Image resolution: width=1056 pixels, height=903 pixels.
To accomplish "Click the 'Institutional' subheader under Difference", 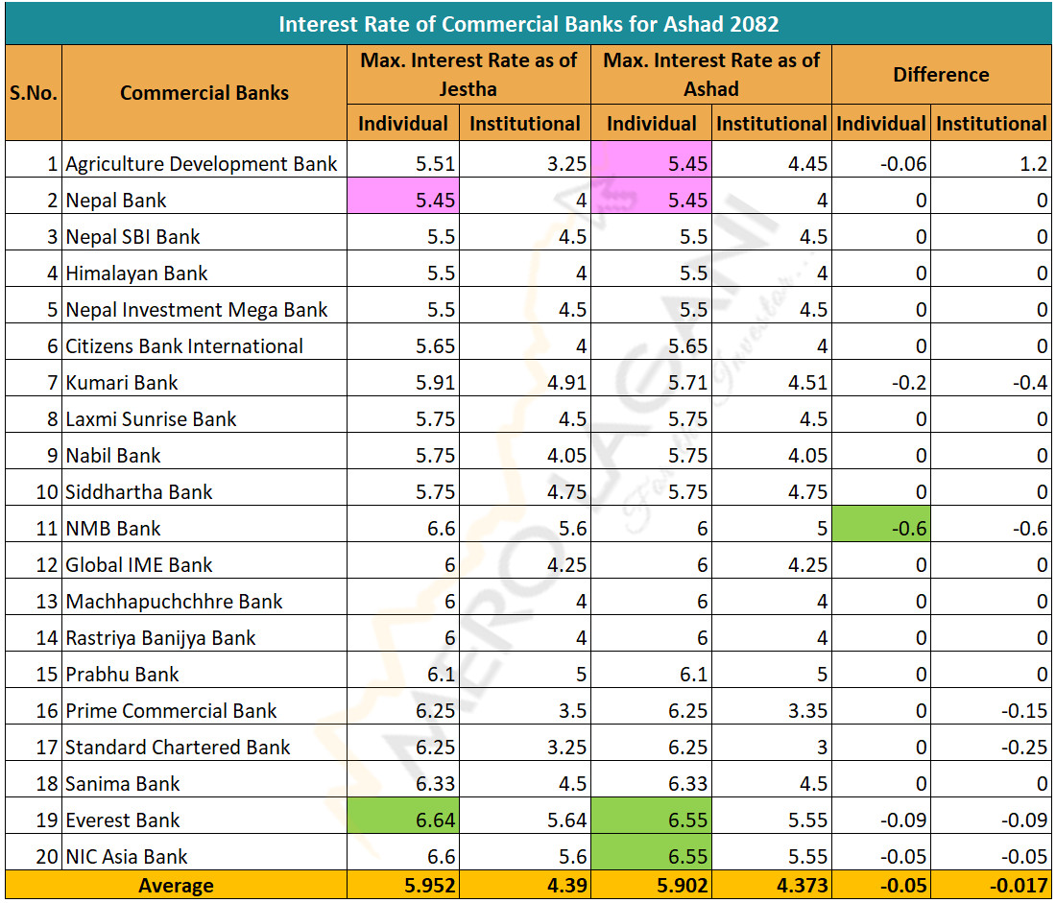I will click(992, 123).
